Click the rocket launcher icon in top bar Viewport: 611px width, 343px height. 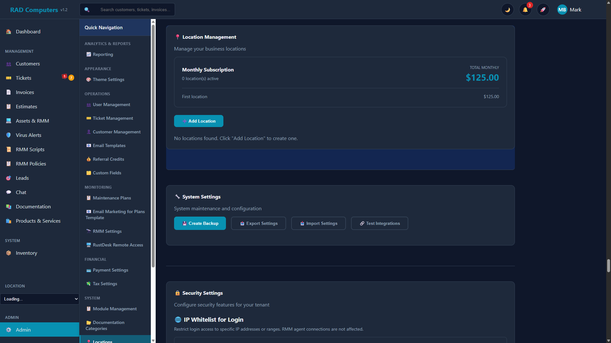(543, 10)
